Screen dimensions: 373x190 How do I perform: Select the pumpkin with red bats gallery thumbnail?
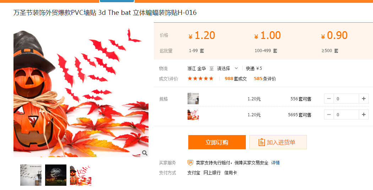[80, 175]
